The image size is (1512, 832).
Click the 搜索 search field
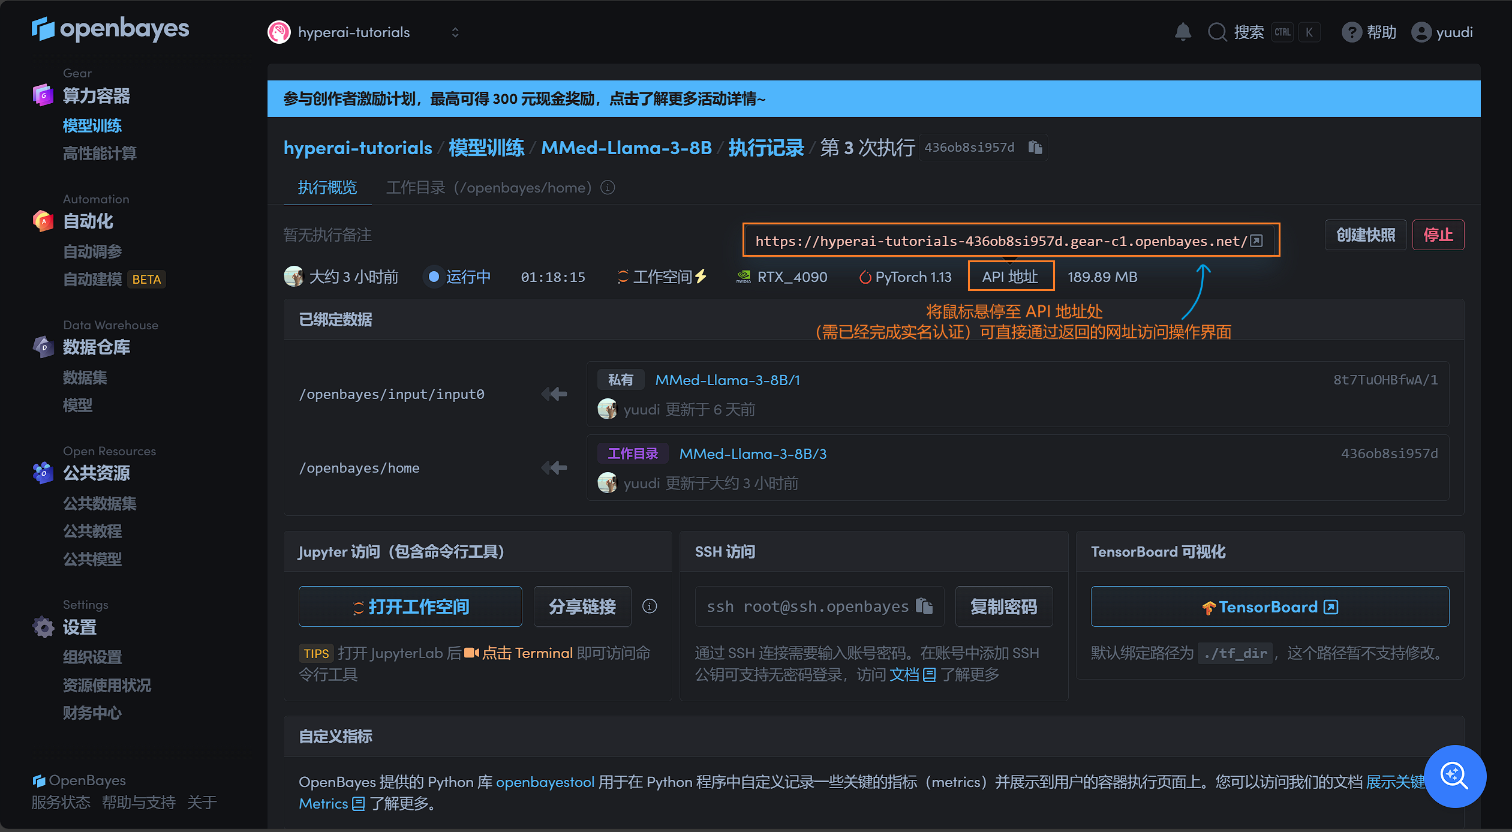(1248, 32)
